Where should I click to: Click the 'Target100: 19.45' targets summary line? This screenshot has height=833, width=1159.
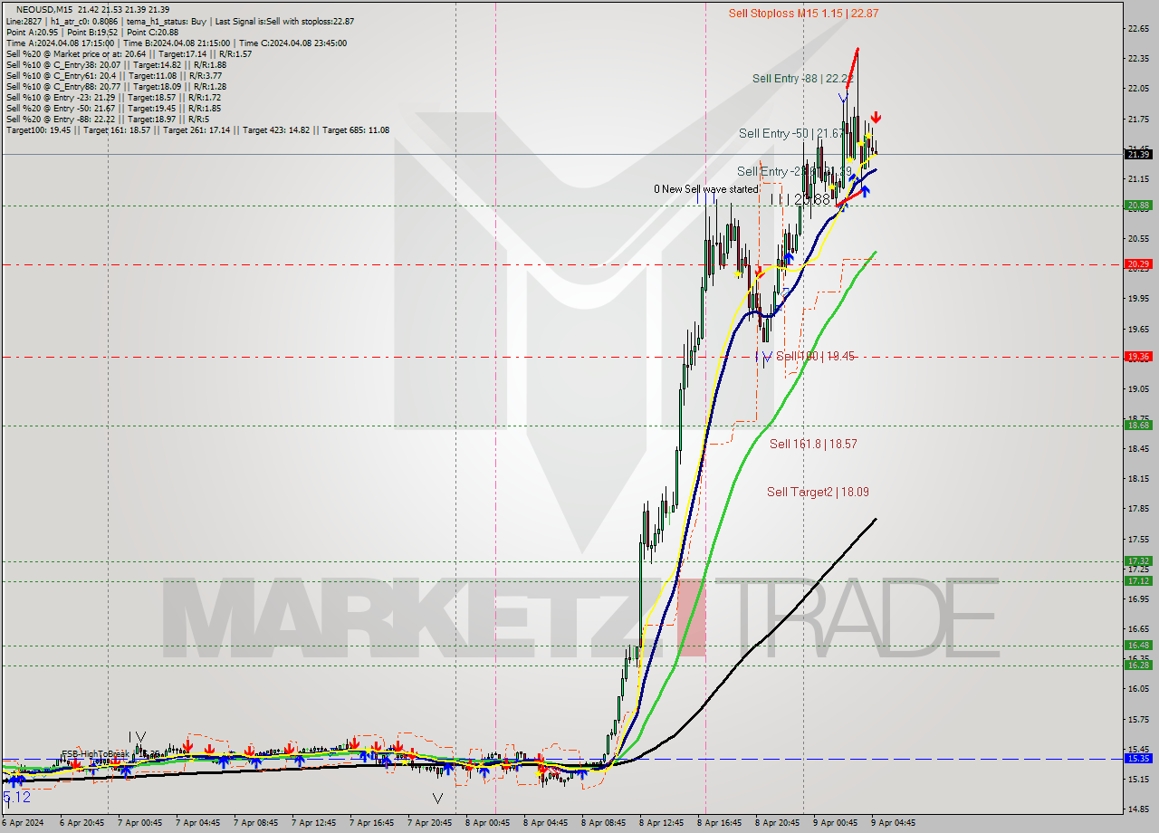click(x=197, y=129)
